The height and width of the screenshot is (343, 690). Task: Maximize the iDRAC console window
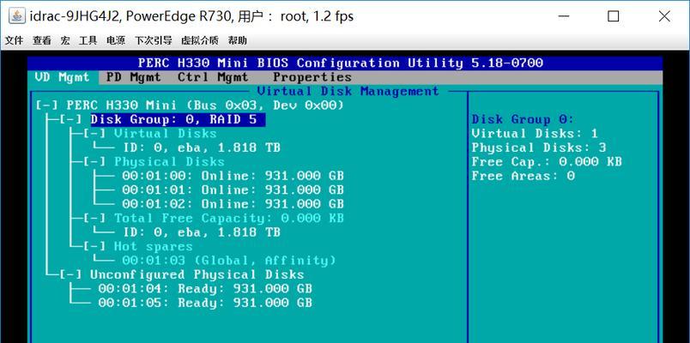[x=613, y=16]
